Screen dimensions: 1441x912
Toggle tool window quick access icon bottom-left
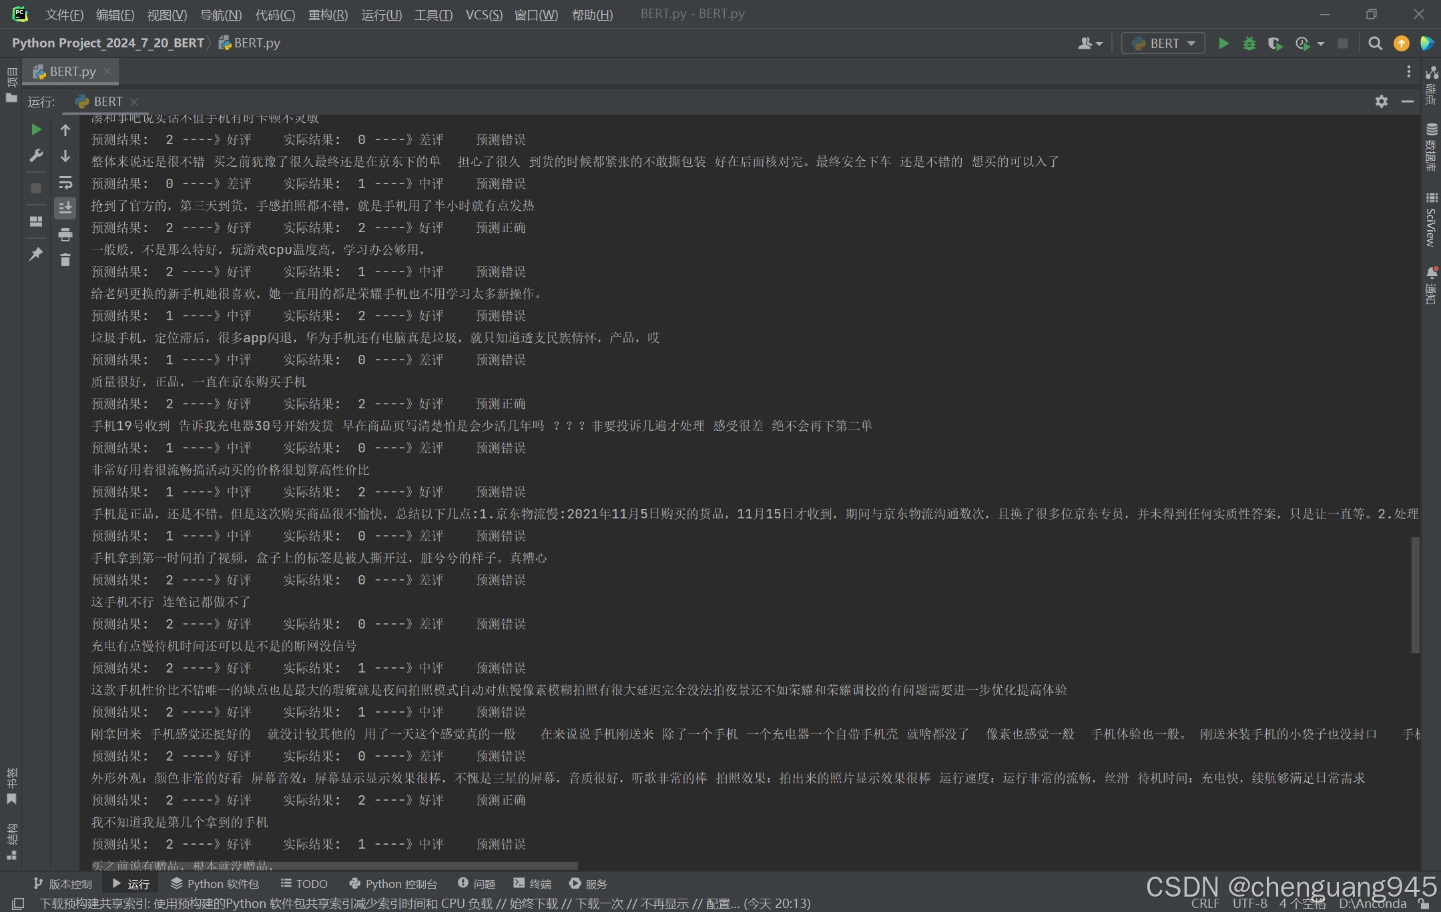[18, 903]
